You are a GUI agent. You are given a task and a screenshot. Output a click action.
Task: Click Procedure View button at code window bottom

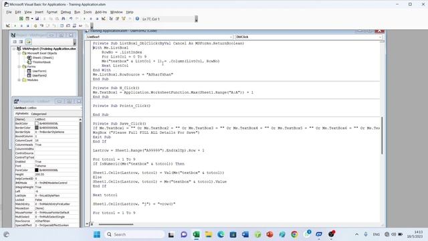click(87, 224)
